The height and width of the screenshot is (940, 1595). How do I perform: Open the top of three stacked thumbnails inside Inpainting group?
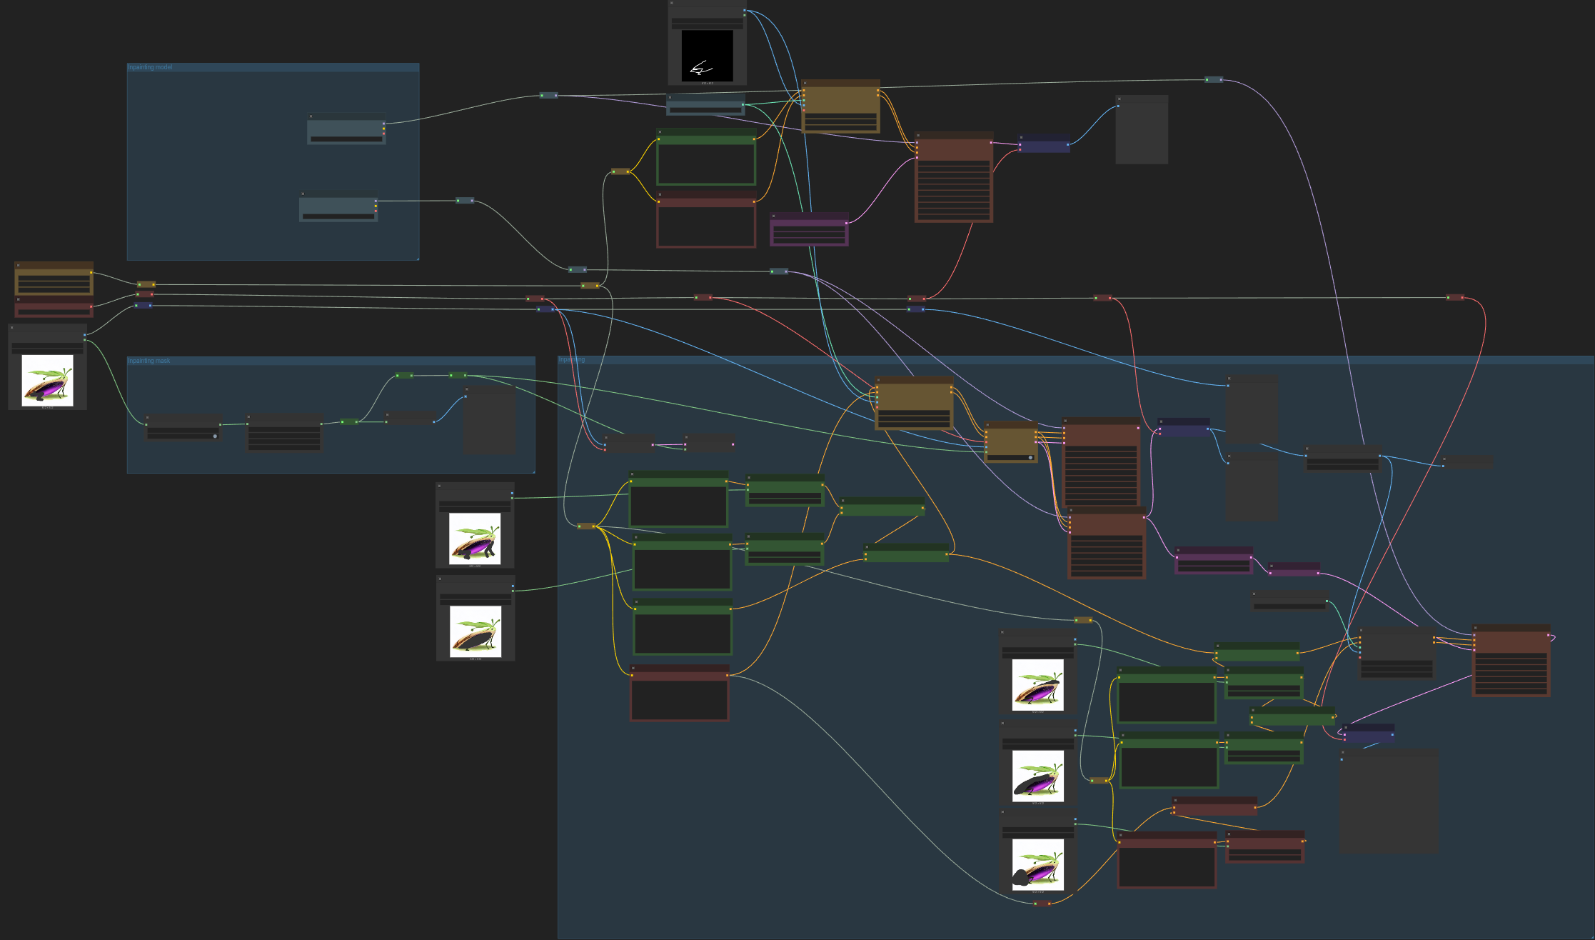point(1037,685)
